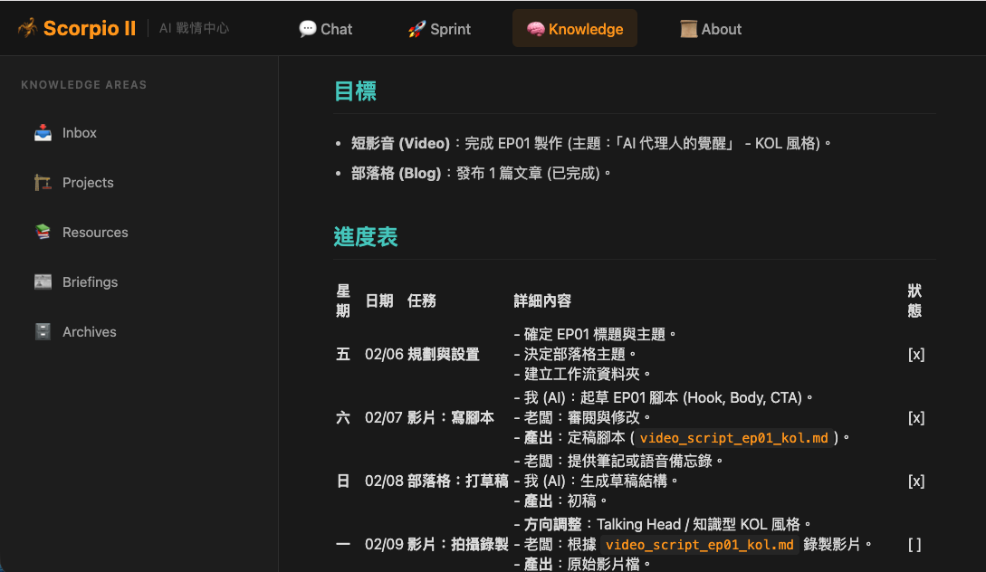Click the Projects crane icon

click(x=43, y=182)
